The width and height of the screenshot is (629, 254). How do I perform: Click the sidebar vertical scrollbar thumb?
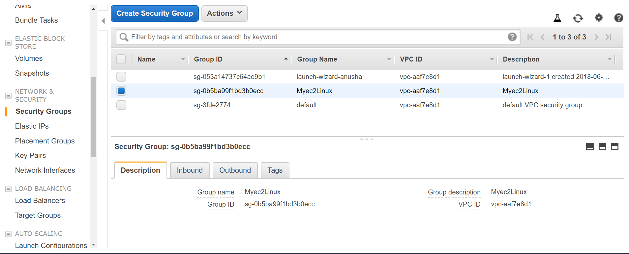point(93,117)
